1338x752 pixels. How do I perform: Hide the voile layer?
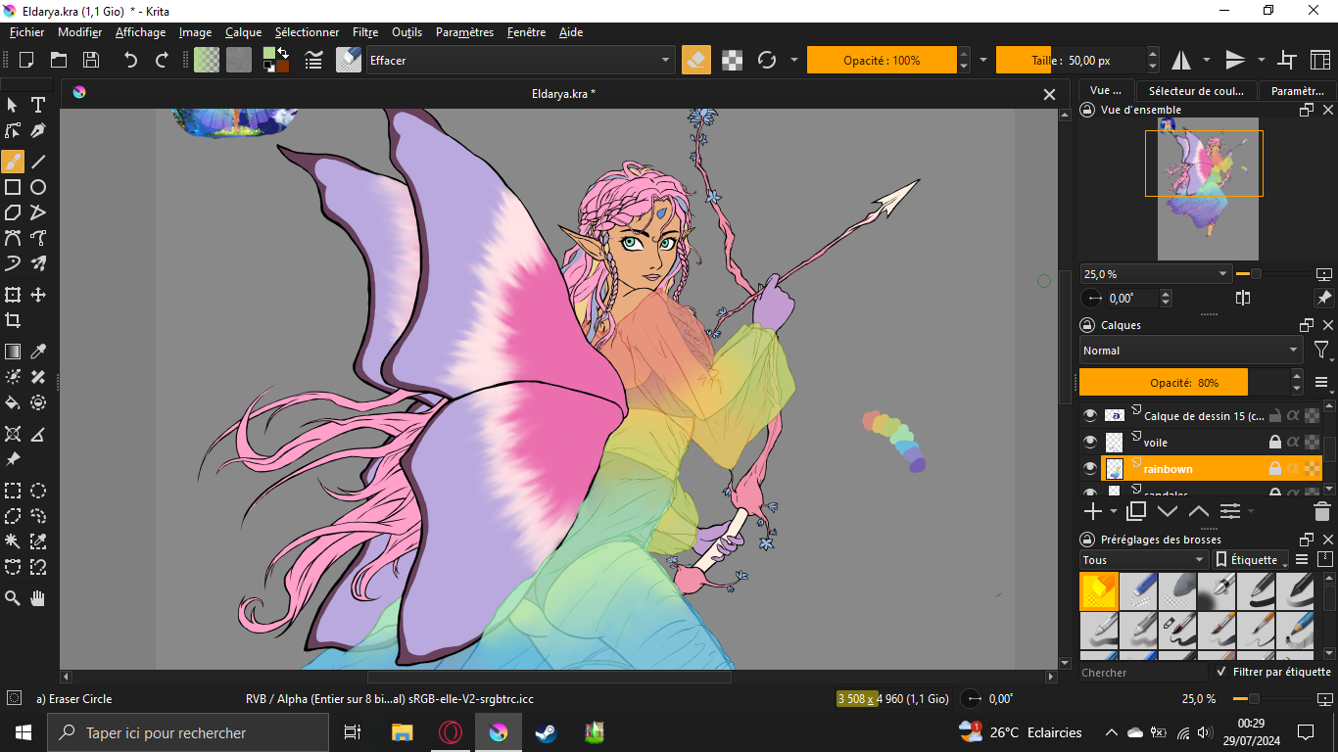click(1089, 443)
